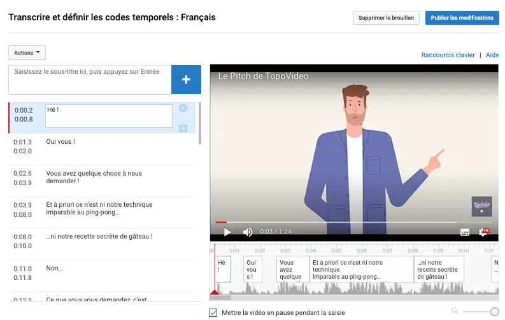This screenshot has height=320, width=505.
Task: Click start time 0:00.2 of first subtitle
Action: [x=24, y=110]
